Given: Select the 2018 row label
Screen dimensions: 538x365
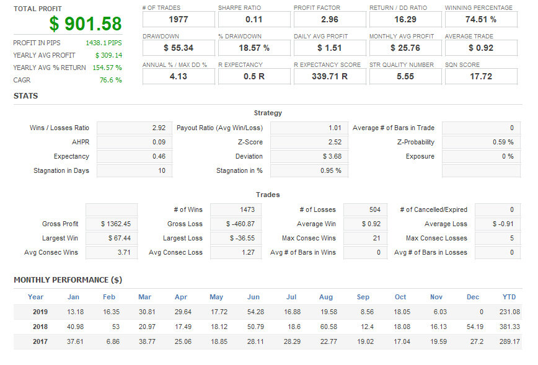Looking at the screenshot, I should (40, 327).
